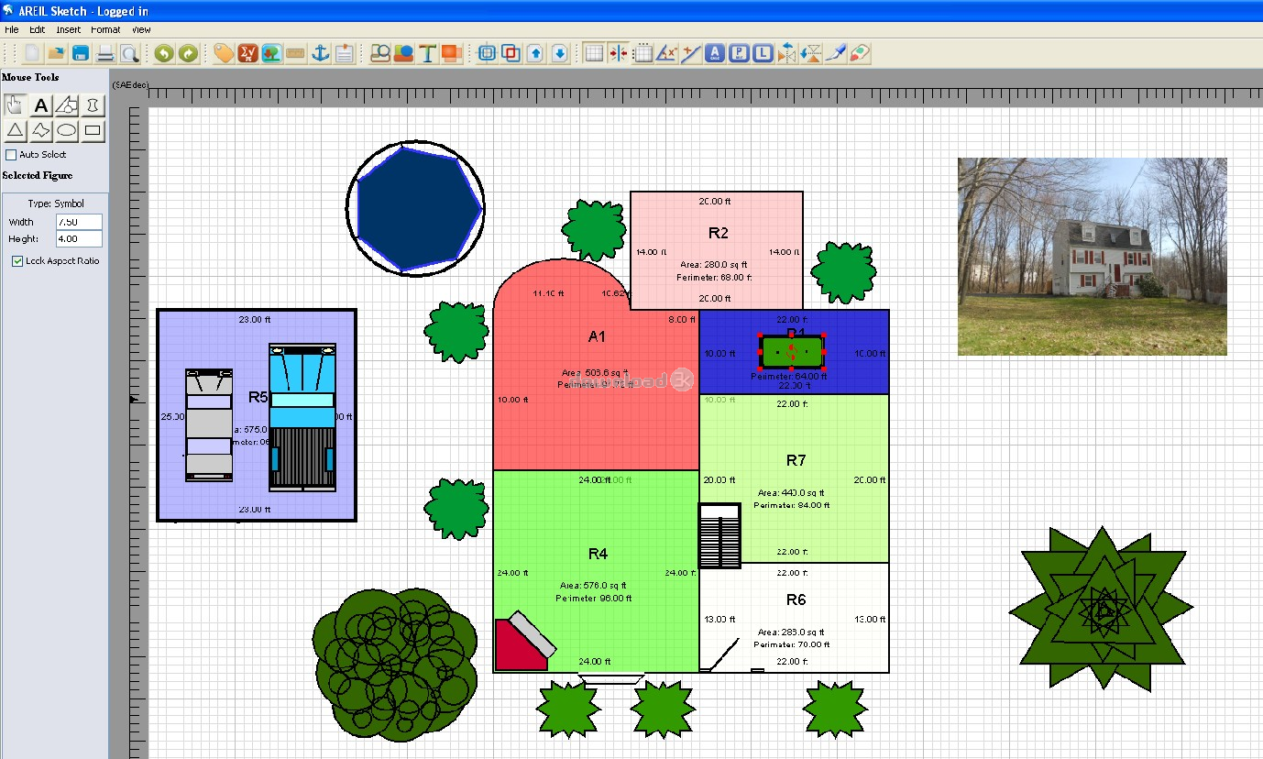Open the View menu
1263x759 pixels.
coord(140,29)
